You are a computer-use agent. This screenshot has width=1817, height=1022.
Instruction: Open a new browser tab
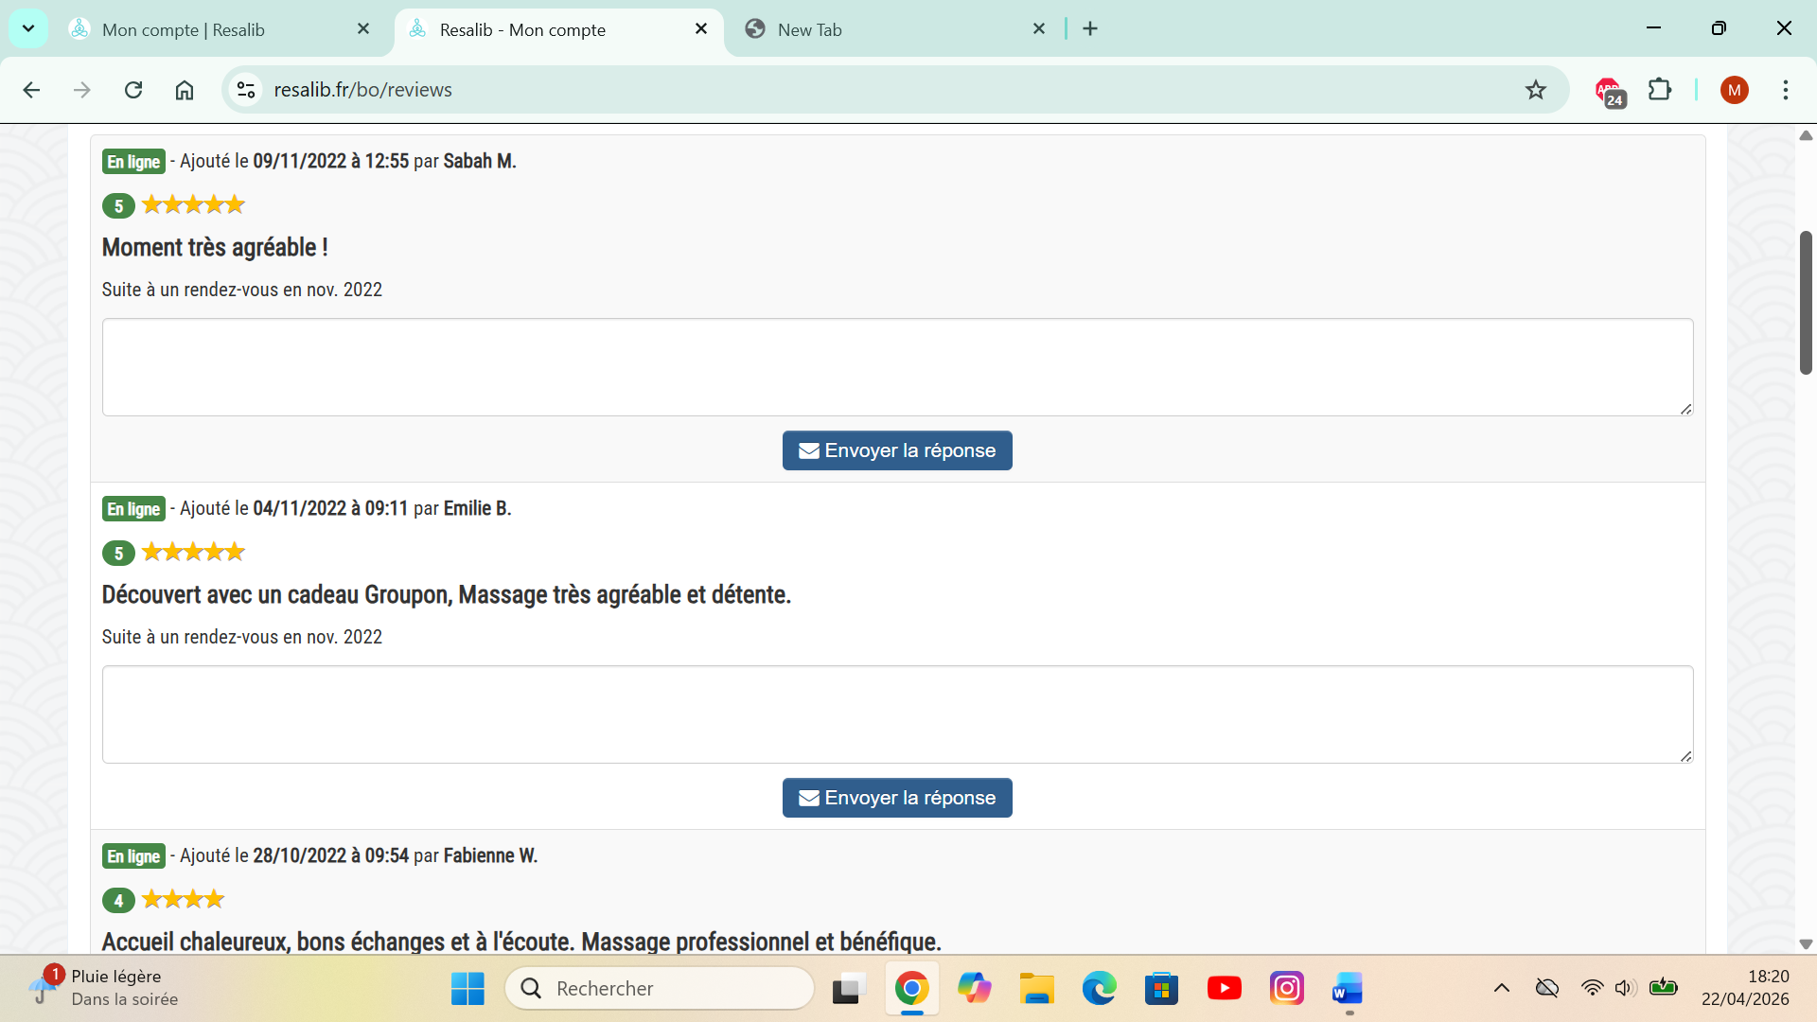point(1090,29)
